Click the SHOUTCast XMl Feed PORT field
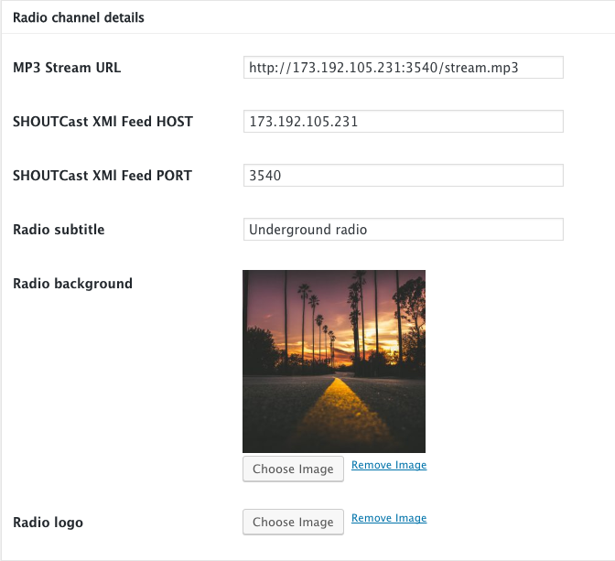Image resolution: width=615 pixels, height=561 pixels. pyautogui.click(x=403, y=176)
